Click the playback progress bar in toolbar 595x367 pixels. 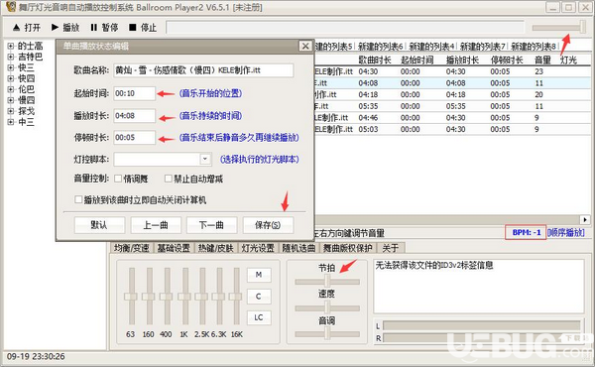click(345, 28)
